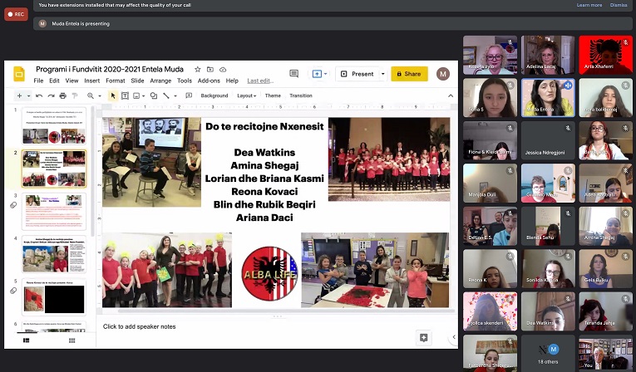This screenshot has width=636, height=372.
Task: Click the paint format icon
Action: [x=74, y=95]
